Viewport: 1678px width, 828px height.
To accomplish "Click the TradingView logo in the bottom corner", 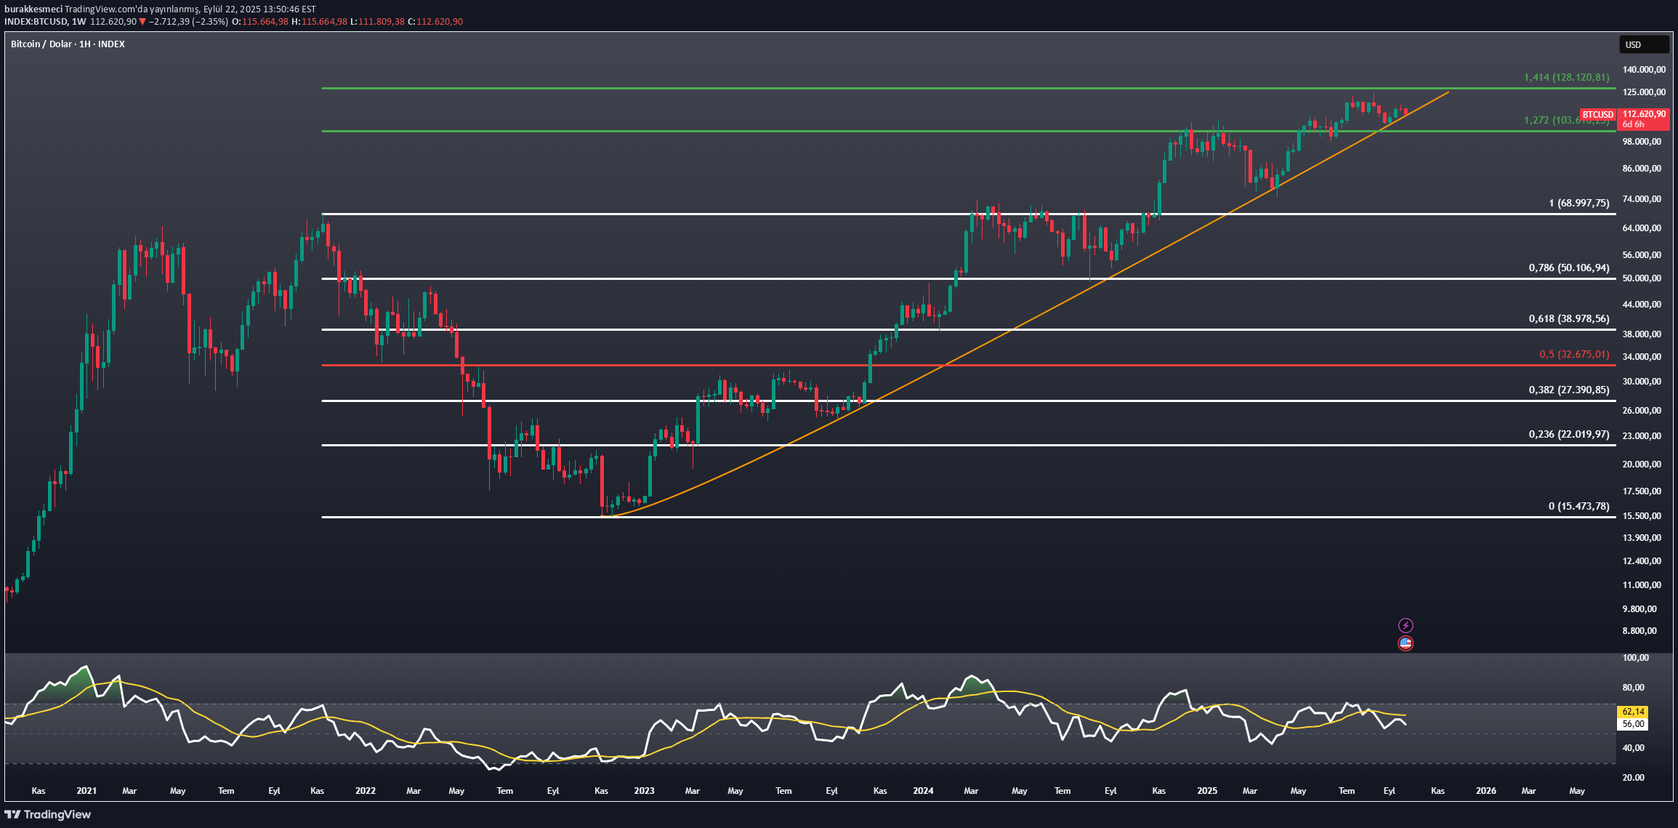I will [x=48, y=814].
